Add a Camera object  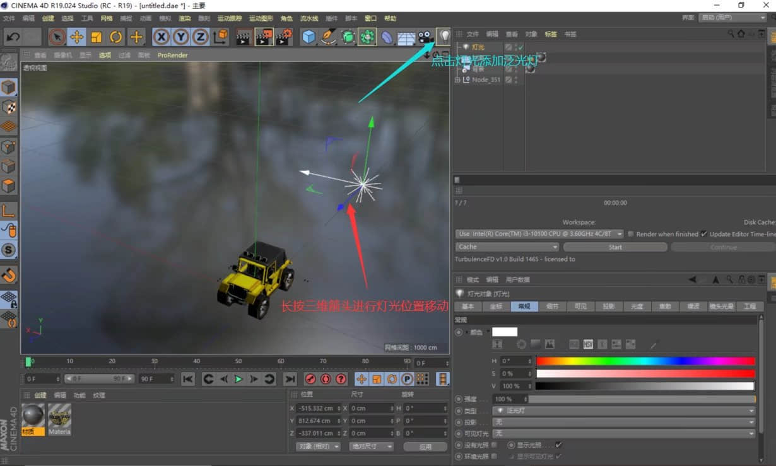425,37
